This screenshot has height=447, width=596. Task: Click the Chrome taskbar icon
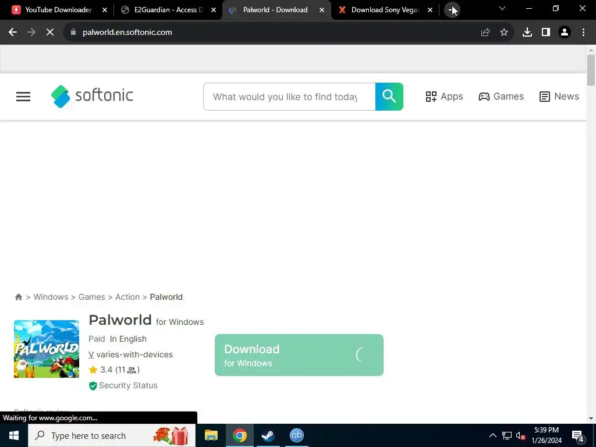coord(239,435)
